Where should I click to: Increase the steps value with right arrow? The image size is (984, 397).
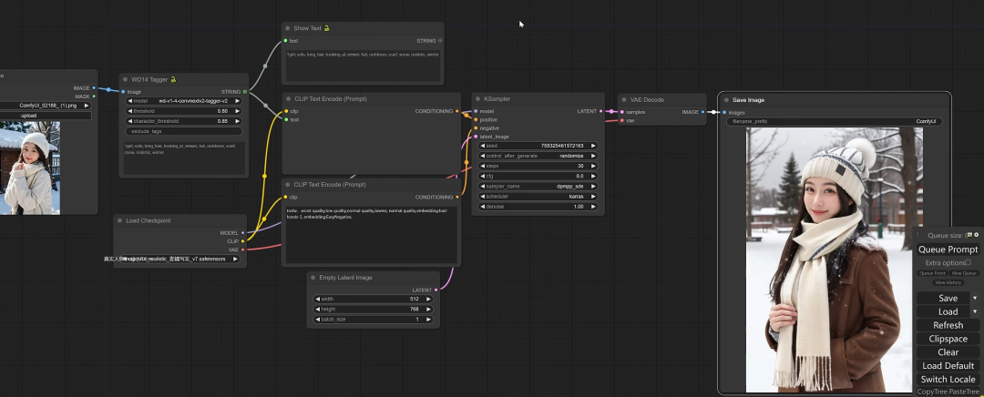coord(594,166)
